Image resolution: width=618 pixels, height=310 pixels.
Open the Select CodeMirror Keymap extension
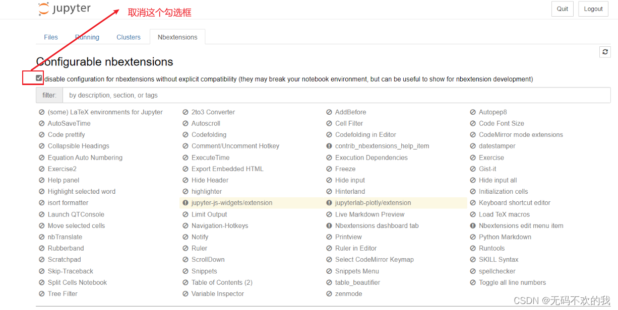[x=375, y=260]
